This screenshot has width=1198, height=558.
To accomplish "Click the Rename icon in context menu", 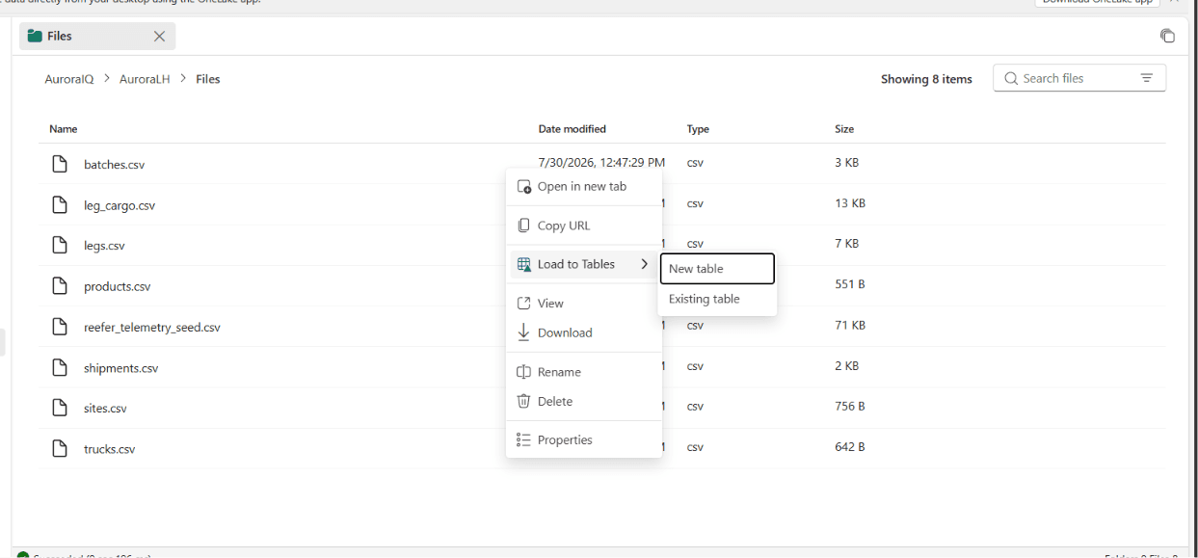I will coord(524,372).
